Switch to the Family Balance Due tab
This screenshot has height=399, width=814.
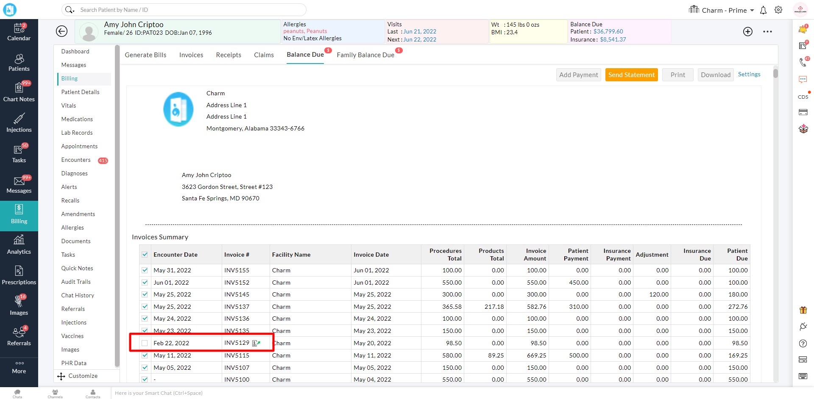click(365, 55)
